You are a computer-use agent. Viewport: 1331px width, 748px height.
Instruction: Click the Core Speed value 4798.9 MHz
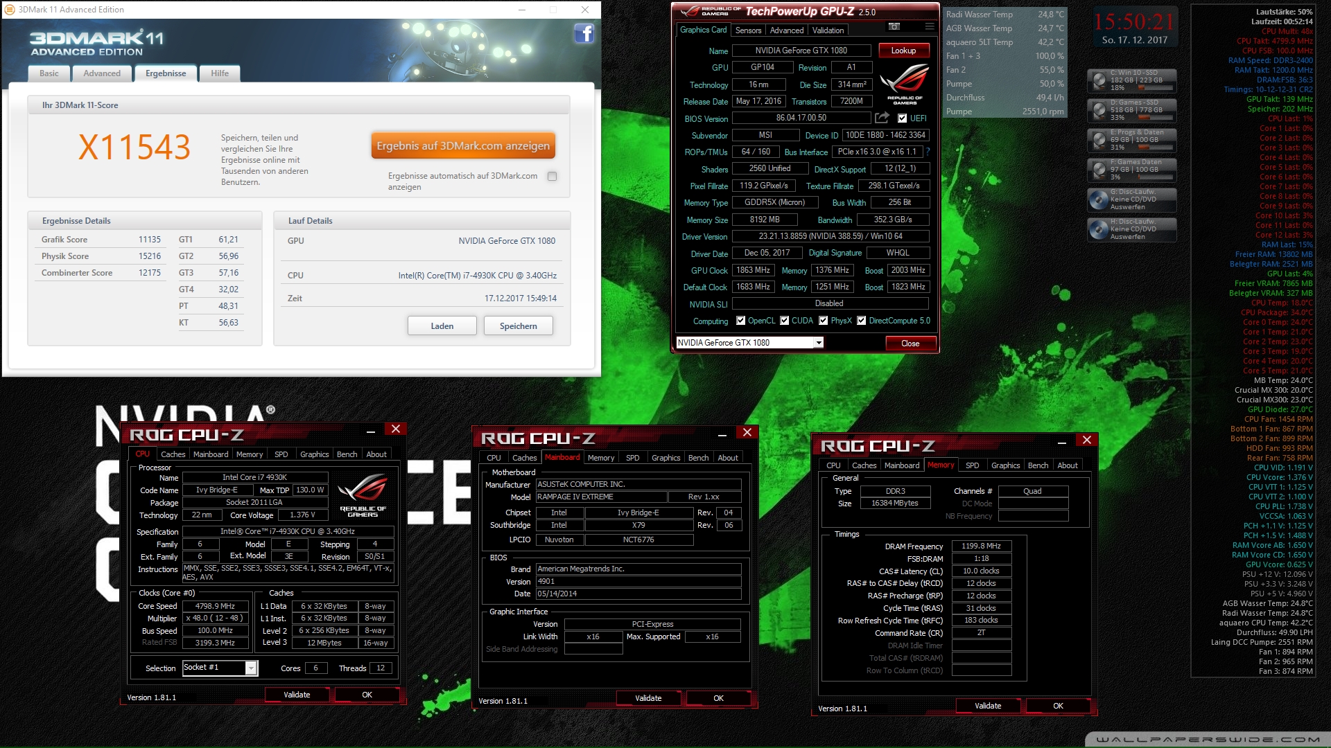pos(215,606)
